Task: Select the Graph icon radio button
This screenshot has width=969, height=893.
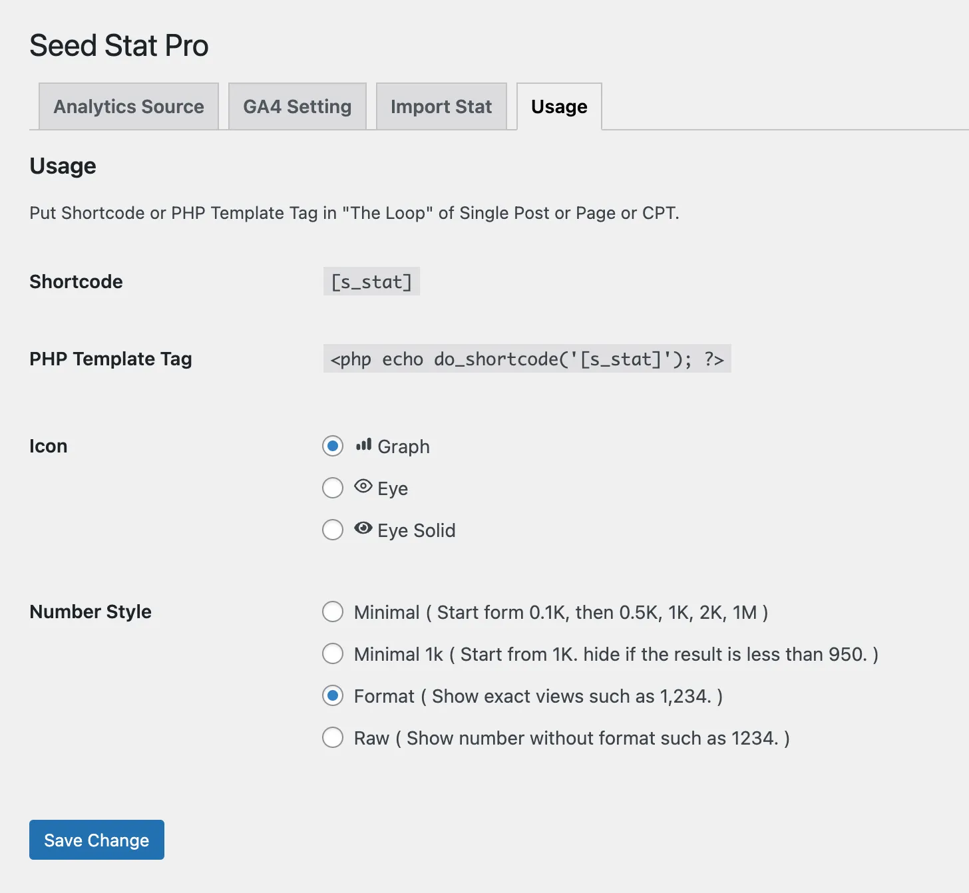Action: pos(333,446)
